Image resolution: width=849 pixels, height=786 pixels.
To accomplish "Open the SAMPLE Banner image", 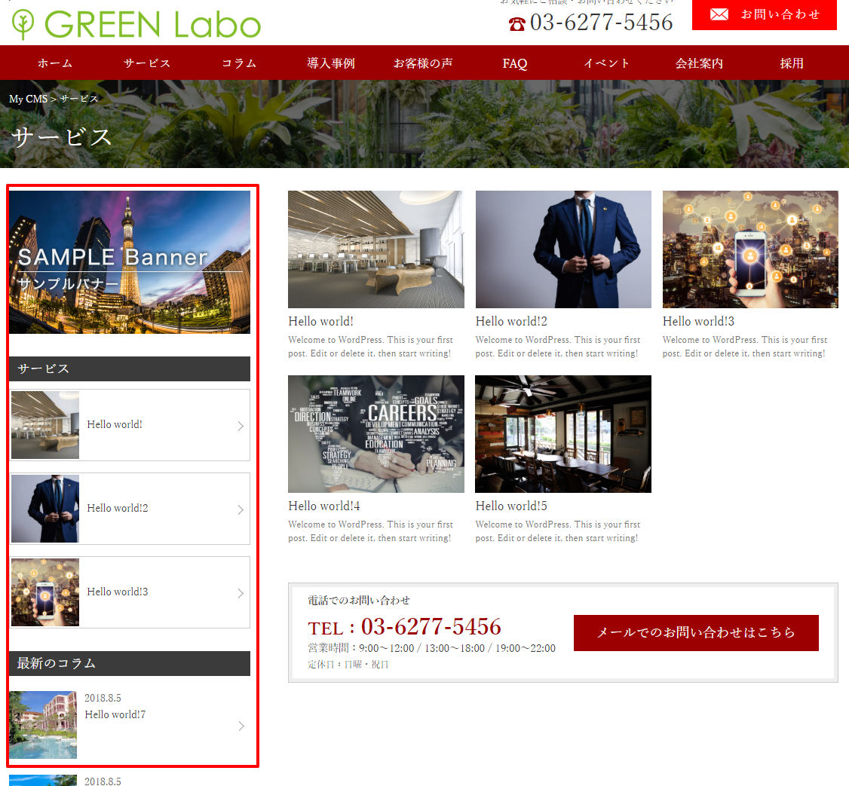I will 130,262.
